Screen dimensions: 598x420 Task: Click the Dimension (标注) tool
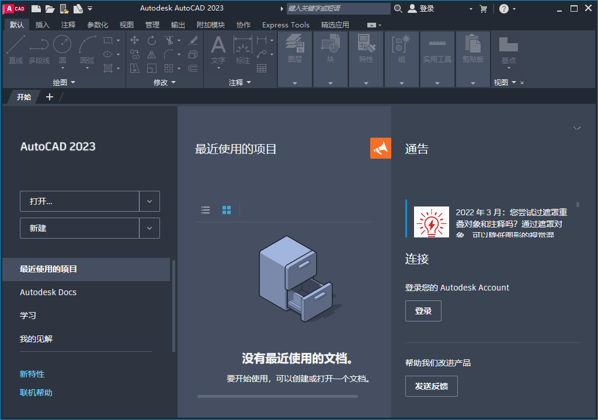point(242,50)
